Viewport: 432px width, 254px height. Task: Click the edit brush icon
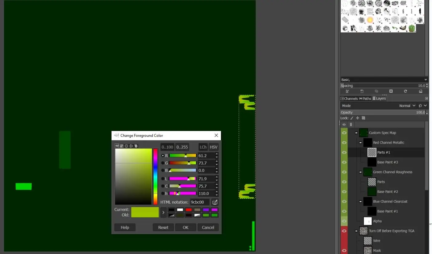[x=347, y=91]
